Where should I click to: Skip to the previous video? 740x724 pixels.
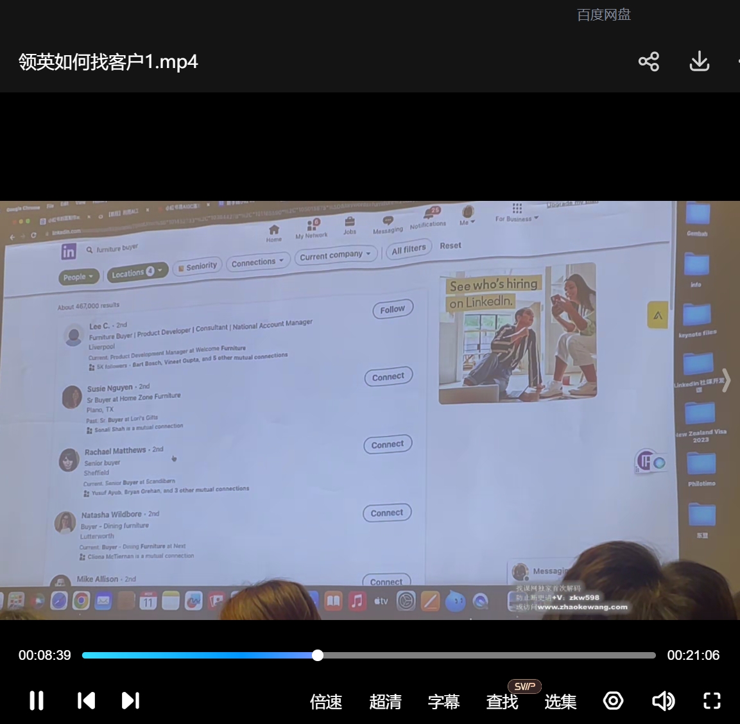coord(86,701)
